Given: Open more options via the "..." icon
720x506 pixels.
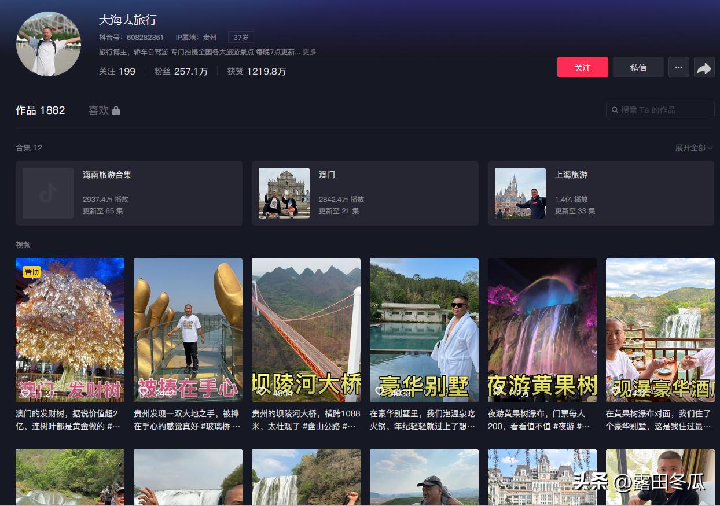Looking at the screenshot, I should click(x=678, y=67).
